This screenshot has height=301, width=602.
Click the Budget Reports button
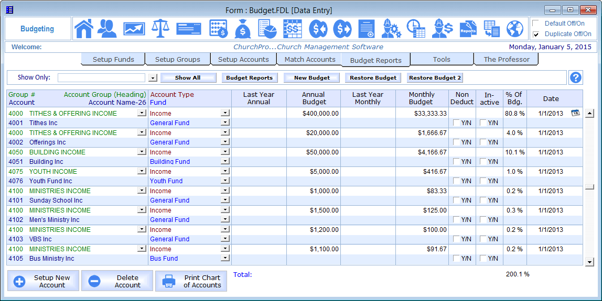coord(249,78)
